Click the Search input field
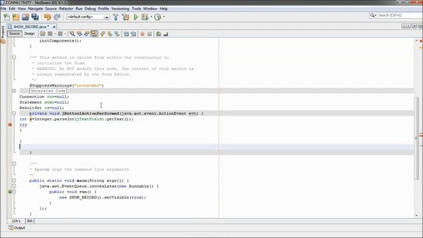423x238 pixels. (400, 15)
